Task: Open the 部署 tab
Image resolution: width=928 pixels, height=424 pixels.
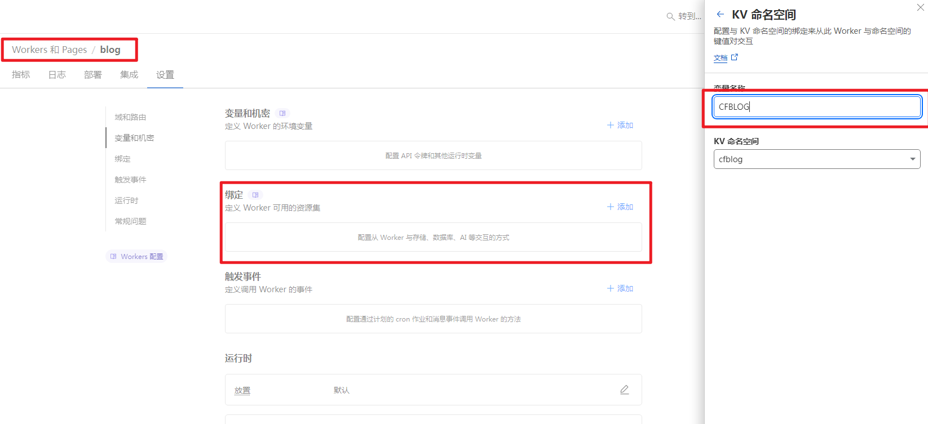Action: (93, 74)
